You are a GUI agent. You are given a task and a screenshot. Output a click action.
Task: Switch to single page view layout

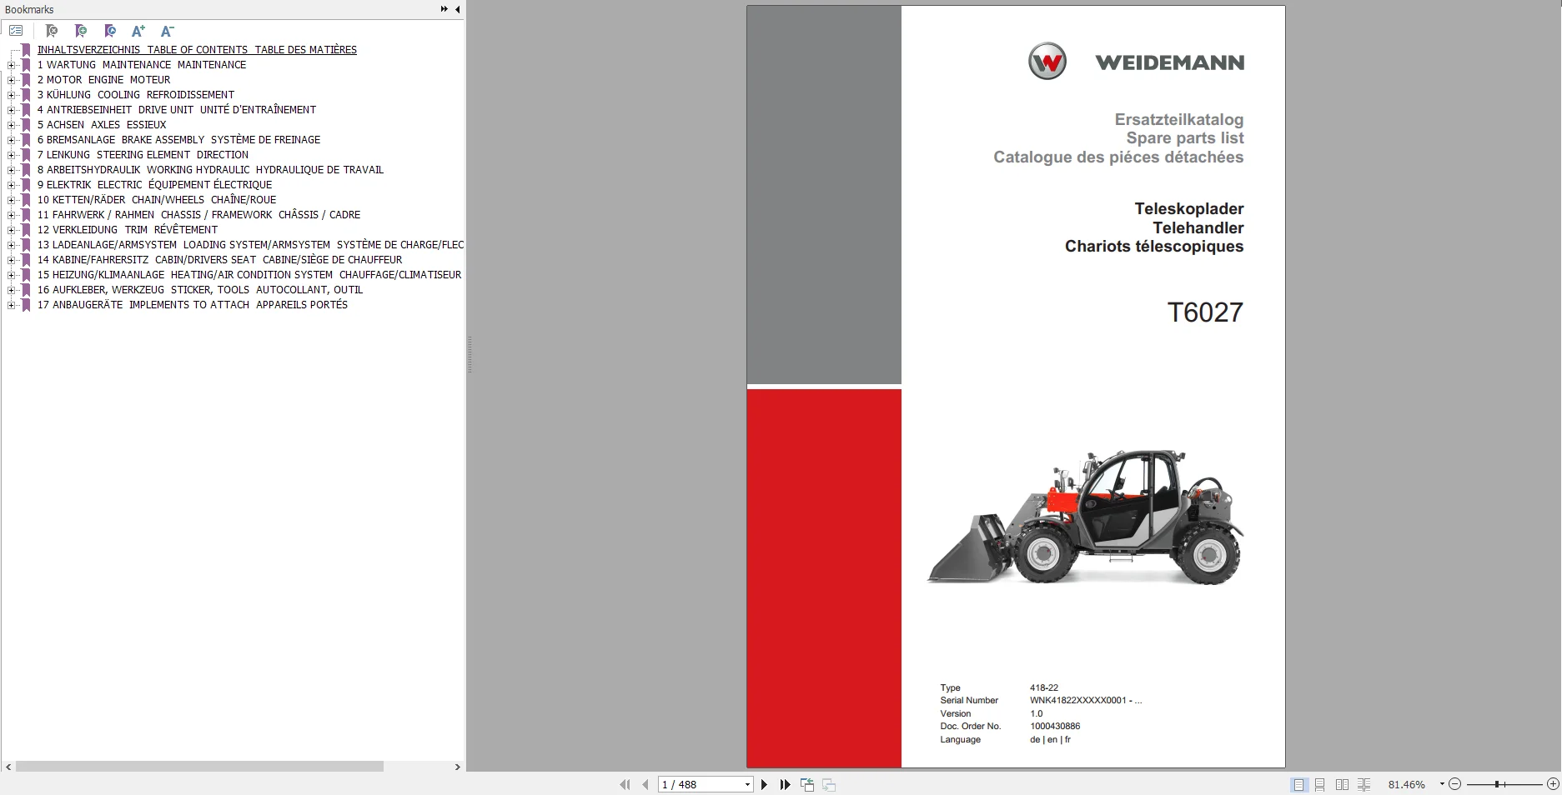click(1299, 784)
